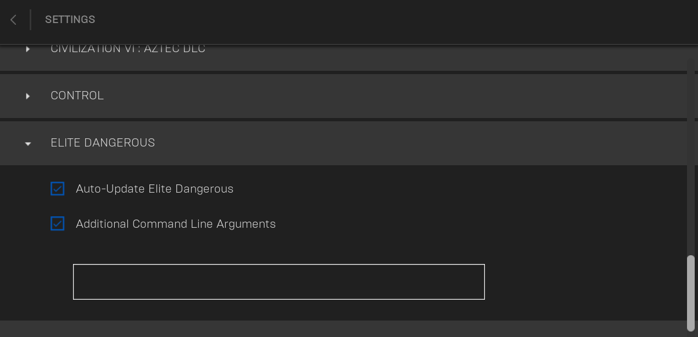
Task: Click the SETTINGS page title
Action: point(70,20)
